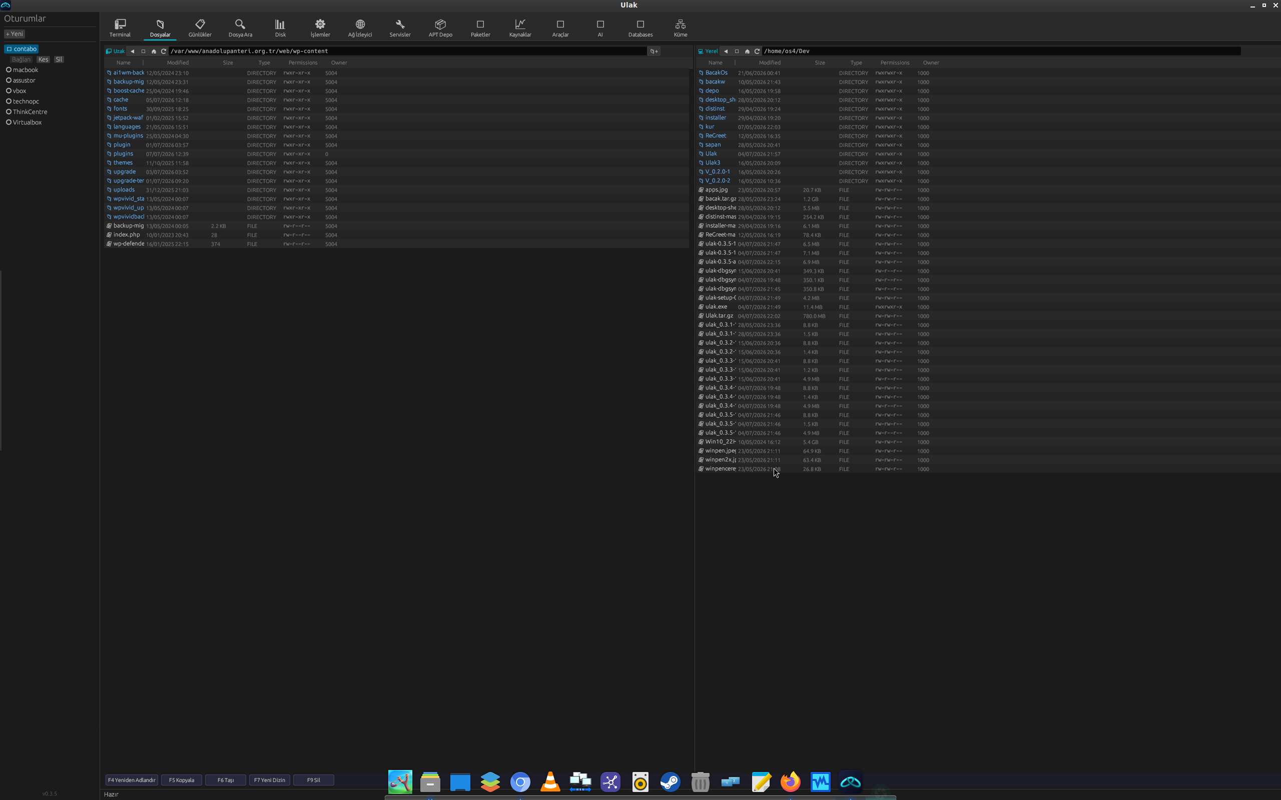Go back in the remote Uzak pane
Image resolution: width=1281 pixels, height=800 pixels.
pos(132,51)
